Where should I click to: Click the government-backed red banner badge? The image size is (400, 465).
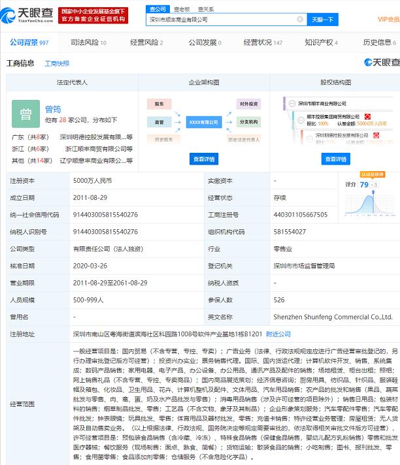93,16
